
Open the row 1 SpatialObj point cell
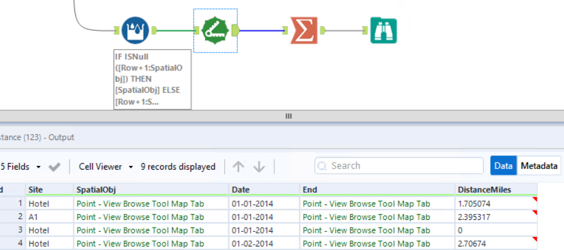151,204
